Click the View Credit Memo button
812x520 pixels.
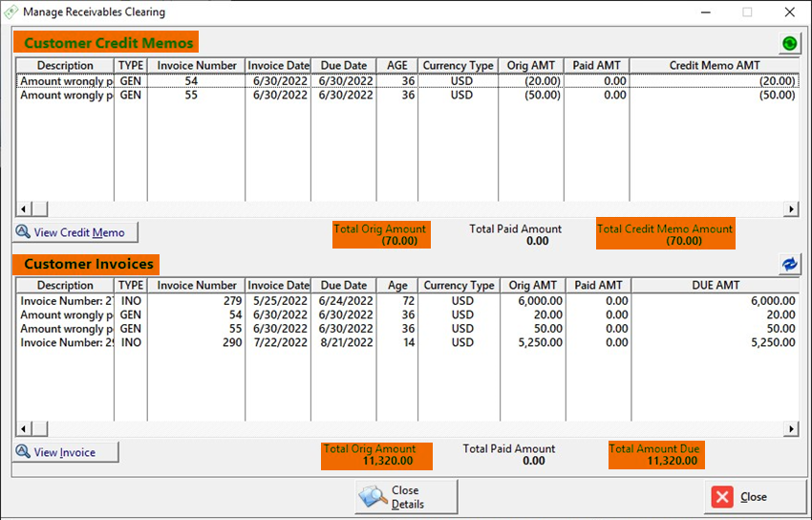pyautogui.click(x=75, y=232)
